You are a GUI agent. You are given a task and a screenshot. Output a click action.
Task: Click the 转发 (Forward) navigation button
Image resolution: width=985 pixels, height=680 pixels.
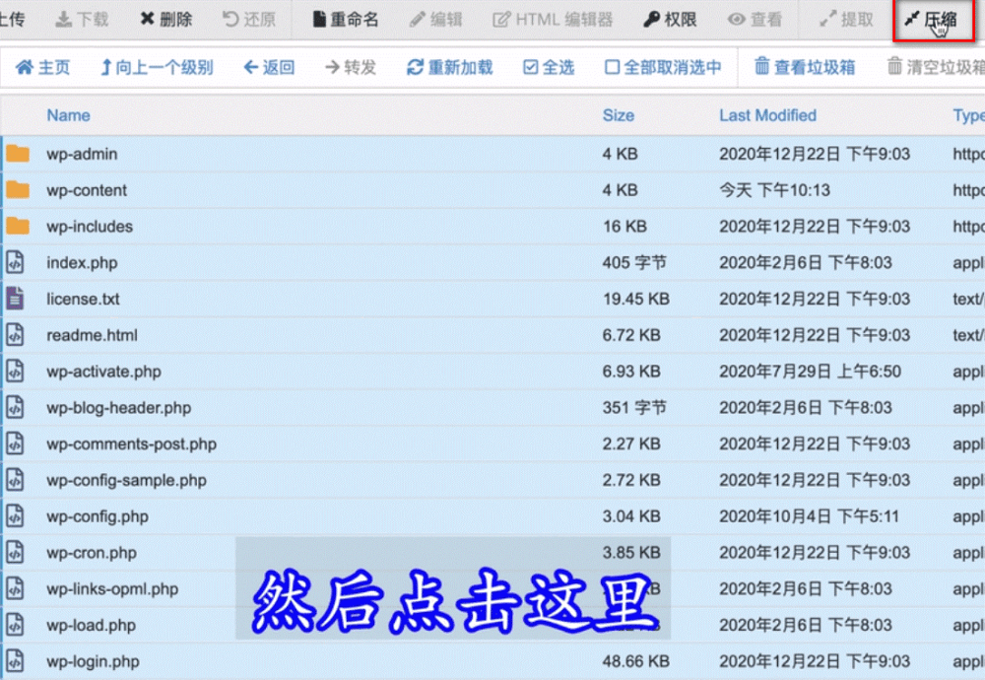[x=351, y=67]
